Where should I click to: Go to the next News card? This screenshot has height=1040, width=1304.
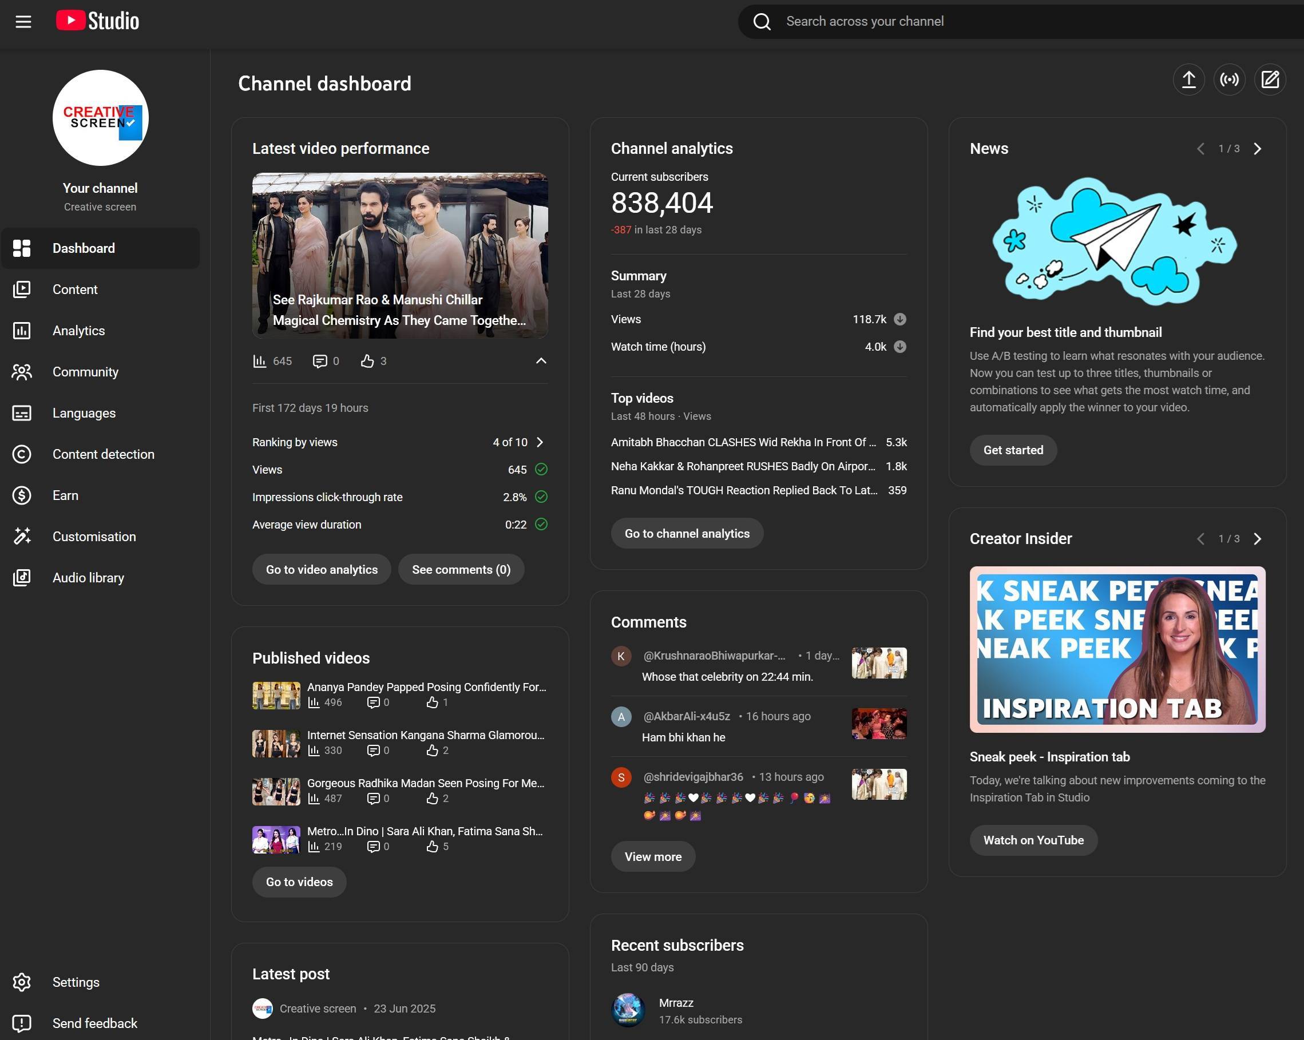1258,149
